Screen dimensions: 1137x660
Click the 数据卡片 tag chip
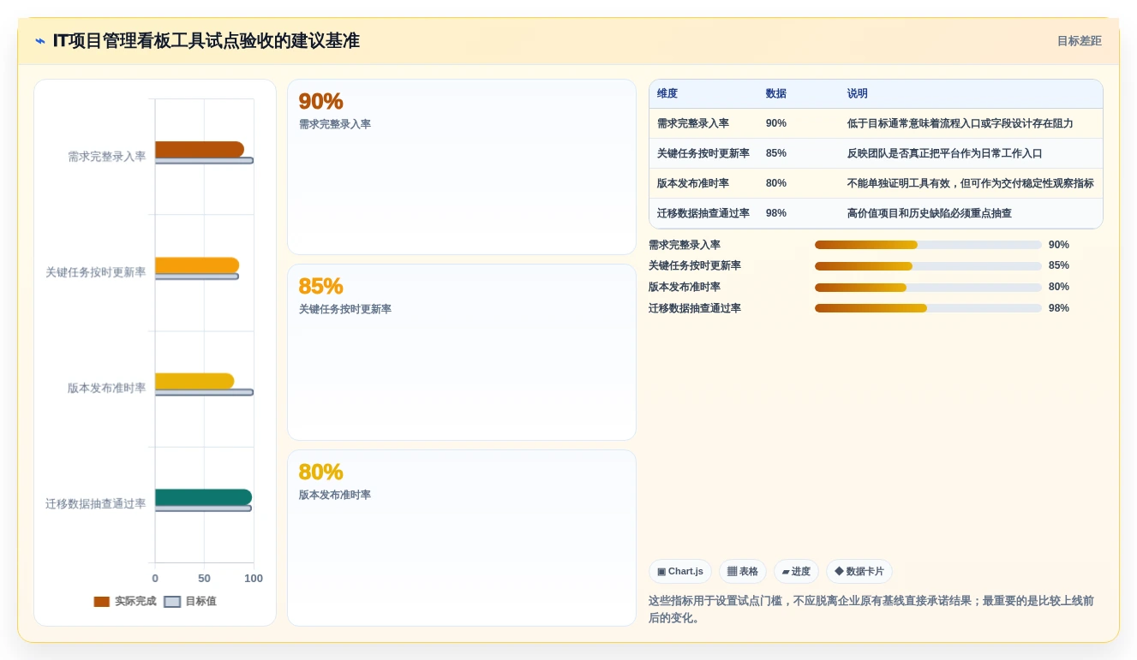pos(859,572)
